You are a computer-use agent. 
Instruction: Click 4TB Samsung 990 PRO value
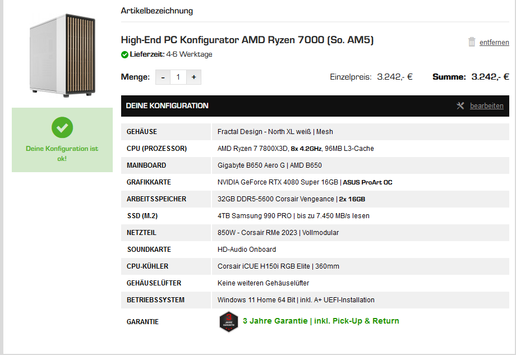click(293, 215)
